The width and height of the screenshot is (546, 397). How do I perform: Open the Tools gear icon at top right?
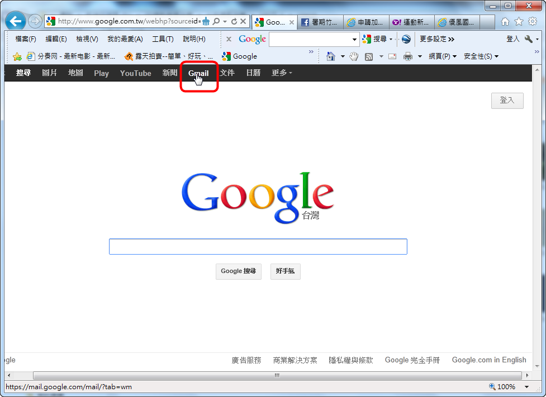click(533, 22)
